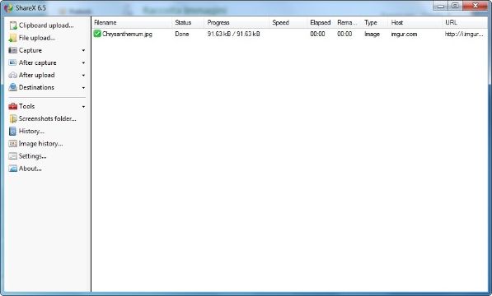492x296 pixels.
Task: Open the Clipboard upload... menu item
Action: pos(46,25)
